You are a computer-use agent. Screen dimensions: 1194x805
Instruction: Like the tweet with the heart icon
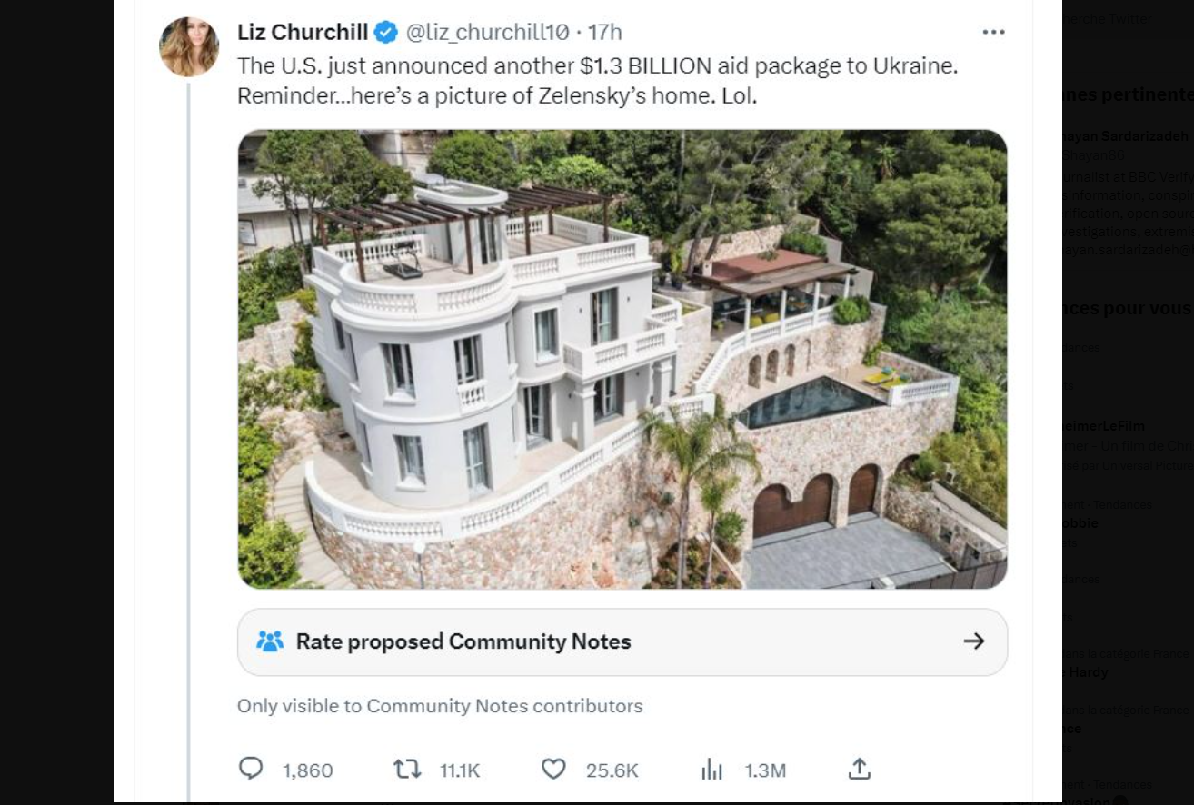tap(553, 770)
